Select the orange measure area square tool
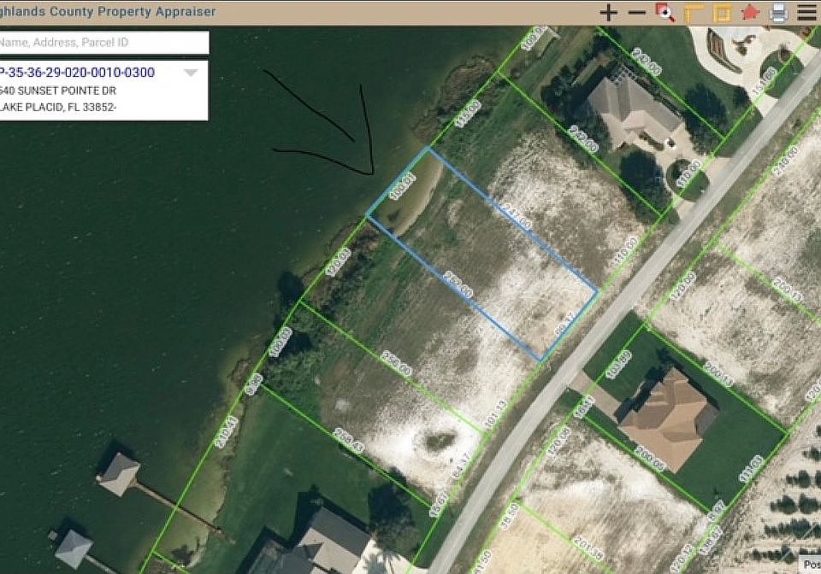The height and width of the screenshot is (574, 821). coord(722,13)
